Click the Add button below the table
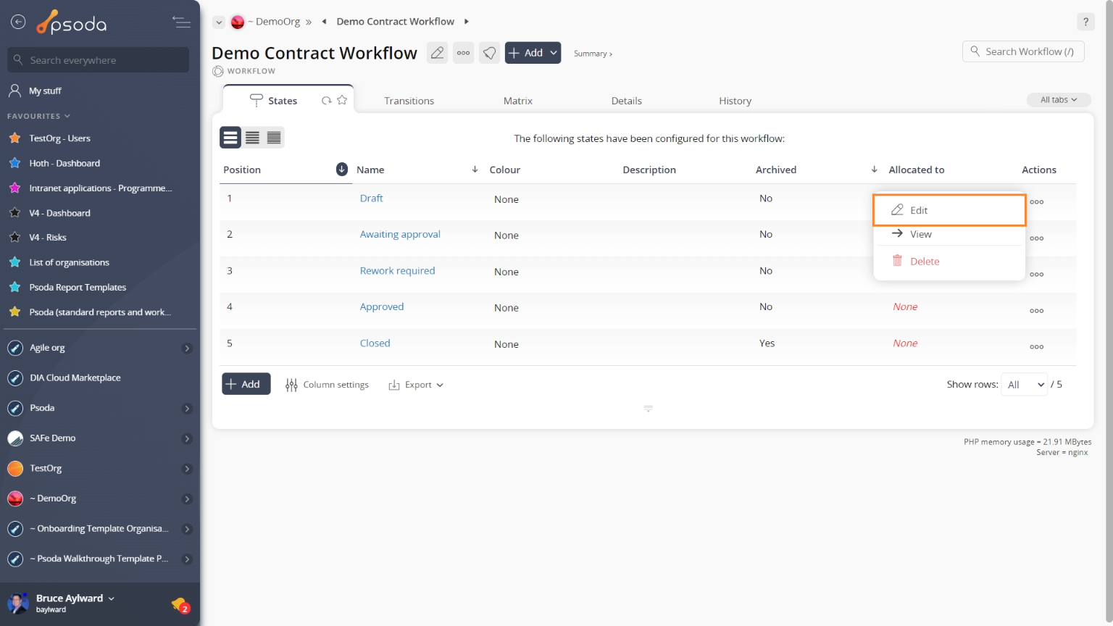The width and height of the screenshot is (1113, 626). (246, 384)
